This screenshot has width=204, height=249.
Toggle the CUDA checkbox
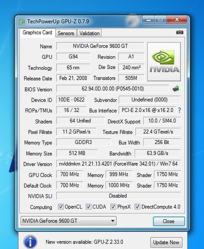[88, 207]
